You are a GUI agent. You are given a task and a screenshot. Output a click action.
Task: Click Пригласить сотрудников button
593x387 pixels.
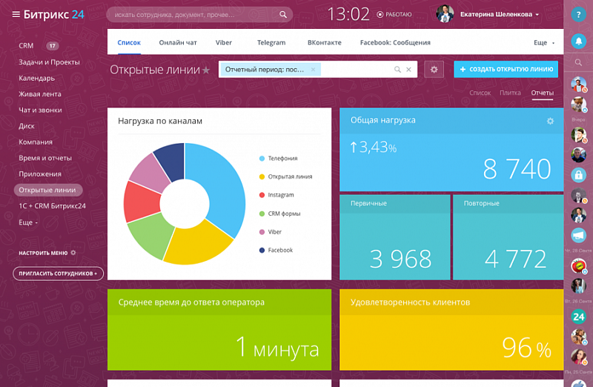tap(58, 274)
